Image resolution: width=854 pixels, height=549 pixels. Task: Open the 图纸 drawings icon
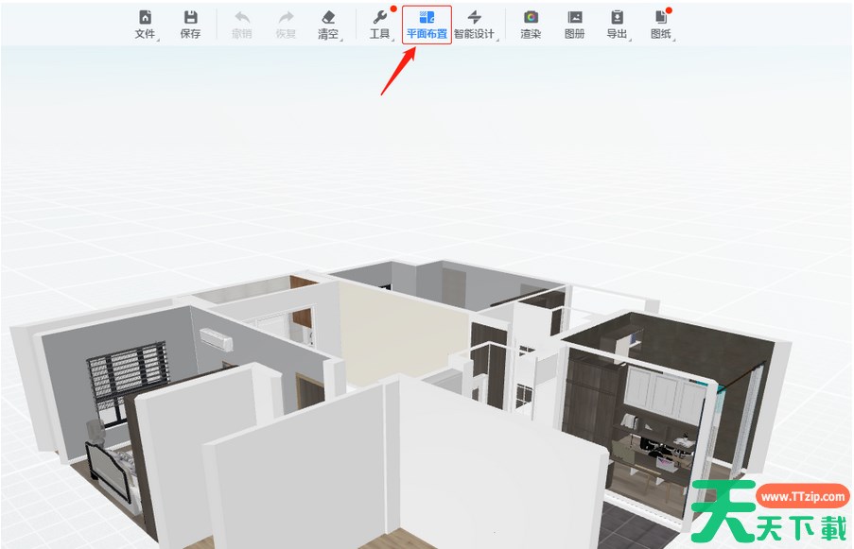pos(661,17)
